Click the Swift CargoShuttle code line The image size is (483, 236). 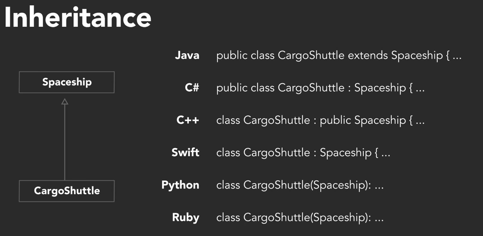coord(303,153)
